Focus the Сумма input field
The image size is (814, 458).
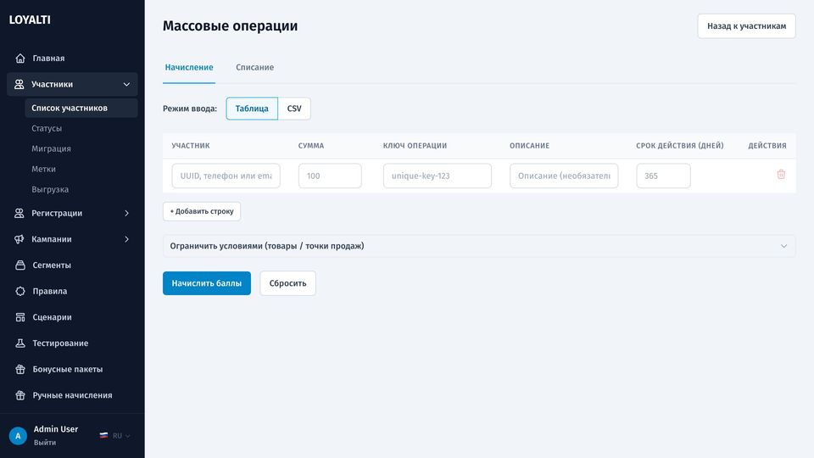[x=330, y=176]
